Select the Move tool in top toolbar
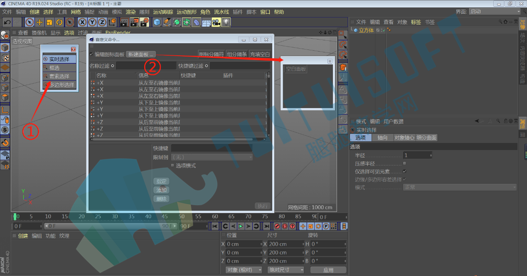 coord(39,22)
